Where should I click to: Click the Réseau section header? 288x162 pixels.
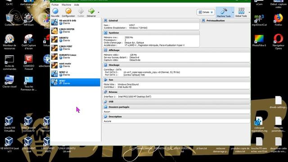click(176, 92)
